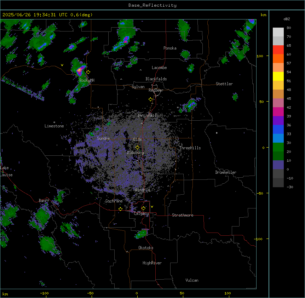Viewport: 305px width, 298px height.
Task: Click the Innisfail city label
Action: pos(147,115)
